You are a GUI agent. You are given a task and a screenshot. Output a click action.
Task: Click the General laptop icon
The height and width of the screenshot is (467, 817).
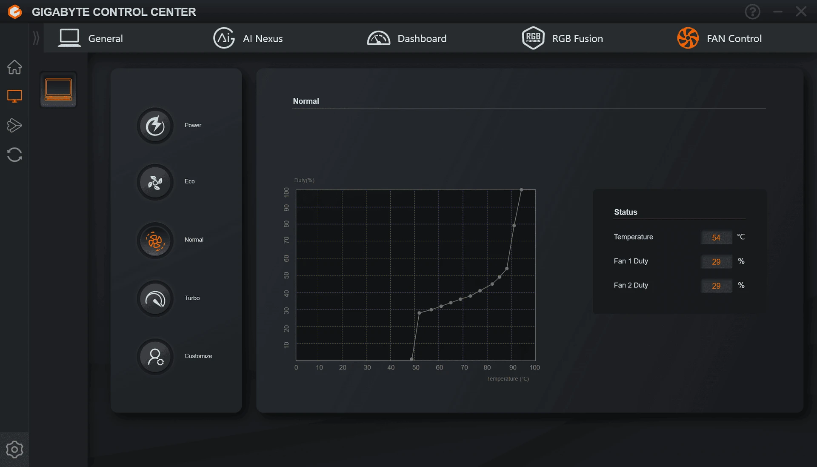click(69, 38)
